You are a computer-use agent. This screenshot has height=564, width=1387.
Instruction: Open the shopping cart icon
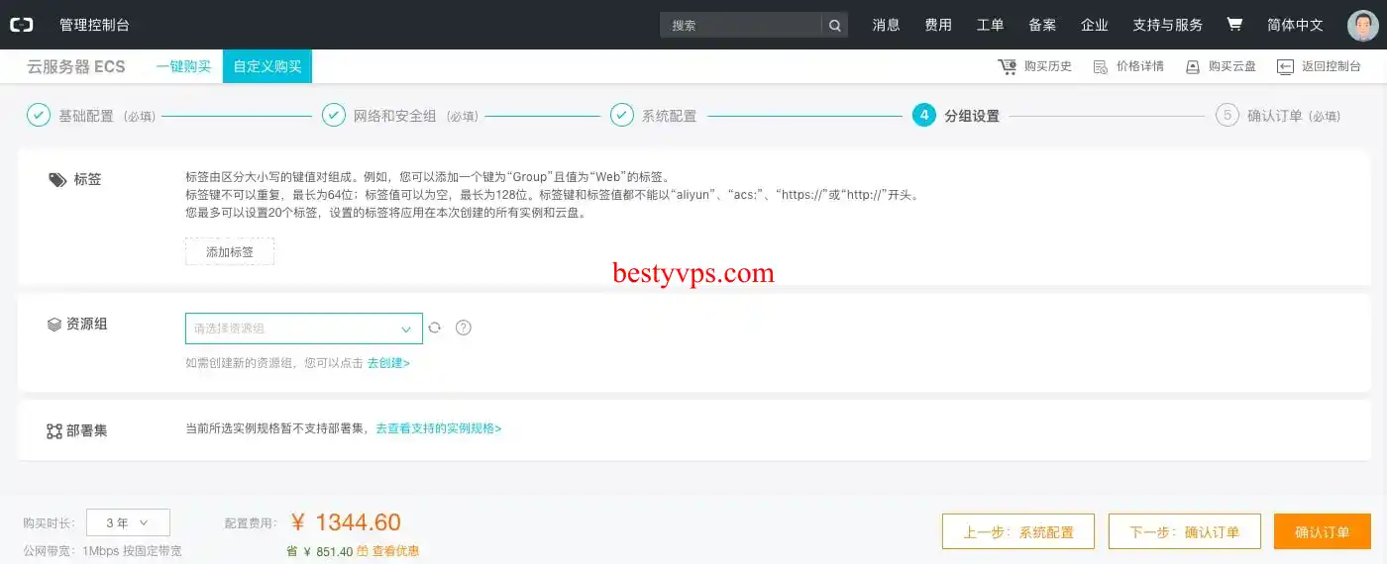[x=1234, y=25]
